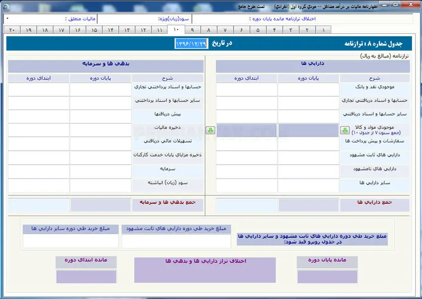Click the ترازنامه (مبالغ به ريال) caption
The image size is (422, 299).
[384, 56]
